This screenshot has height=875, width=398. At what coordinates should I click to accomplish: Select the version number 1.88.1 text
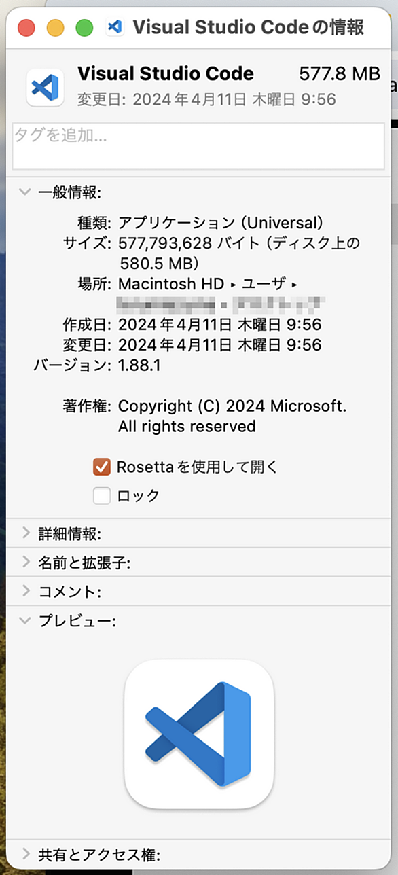[x=139, y=365]
